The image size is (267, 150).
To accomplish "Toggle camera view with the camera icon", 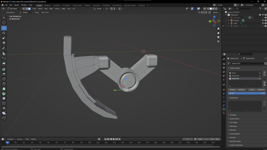I will [x=218, y=37].
